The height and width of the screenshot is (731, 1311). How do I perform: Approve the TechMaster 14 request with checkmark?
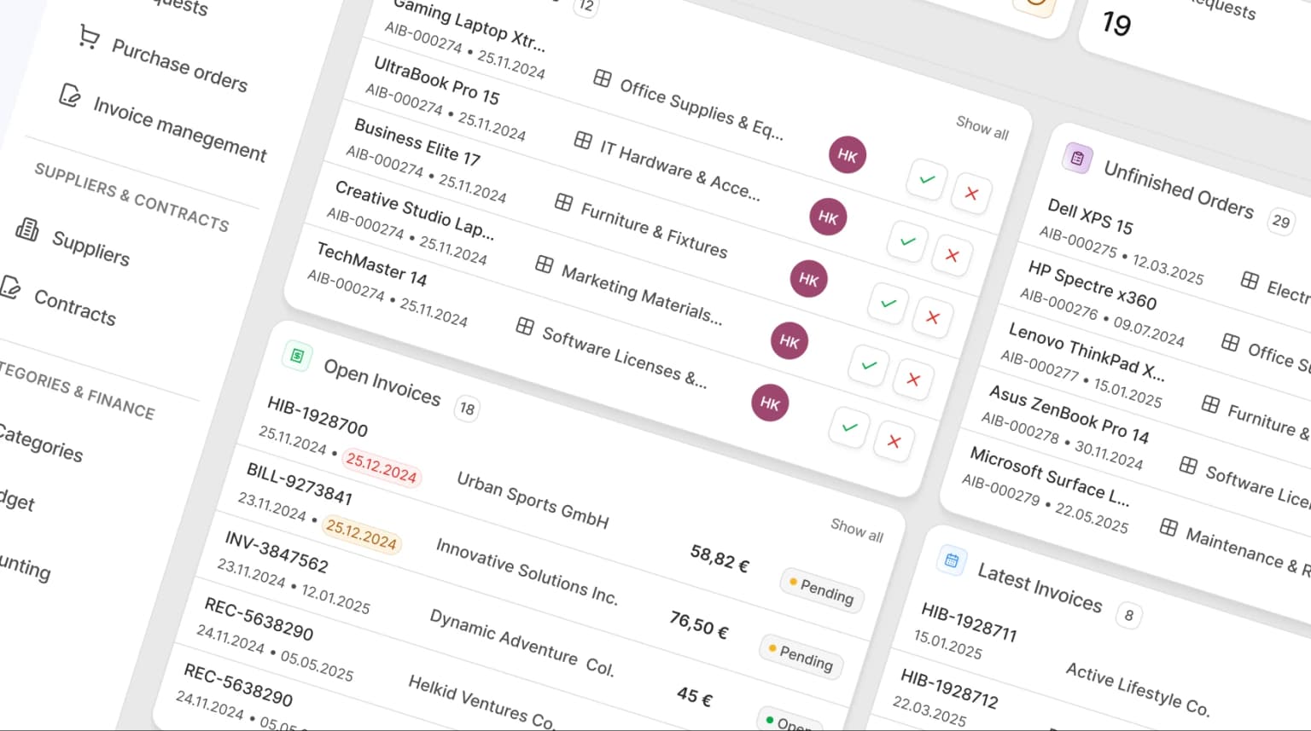pyautogui.click(x=849, y=427)
